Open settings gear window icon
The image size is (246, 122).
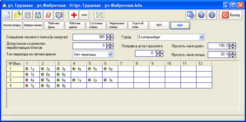[x=191, y=15]
